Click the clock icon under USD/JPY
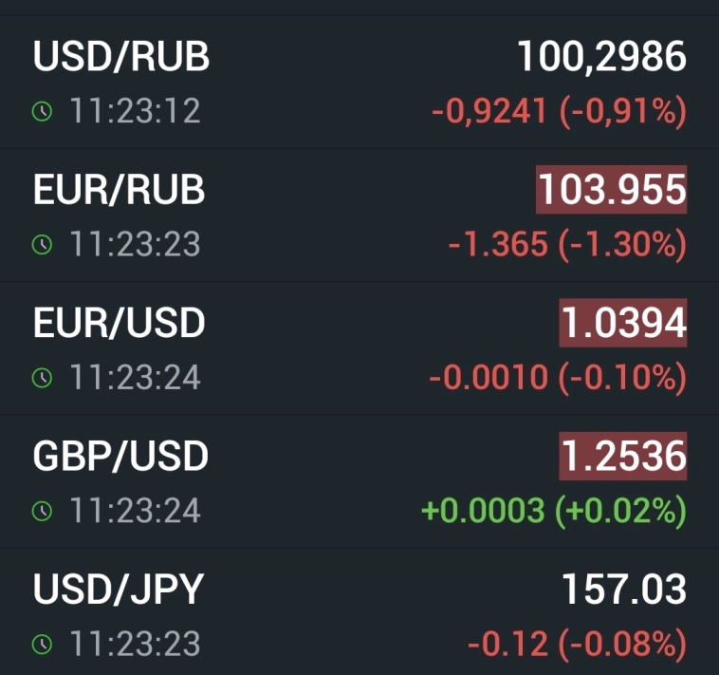Screen dimensions: 719x675 point(43,645)
